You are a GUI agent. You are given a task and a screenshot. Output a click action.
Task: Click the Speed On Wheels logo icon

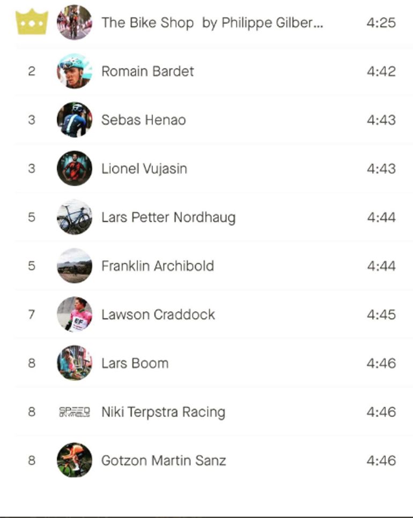(x=75, y=412)
